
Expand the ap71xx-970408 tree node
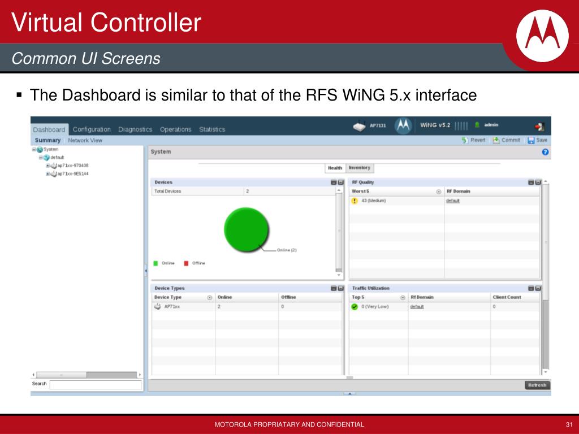point(47,166)
